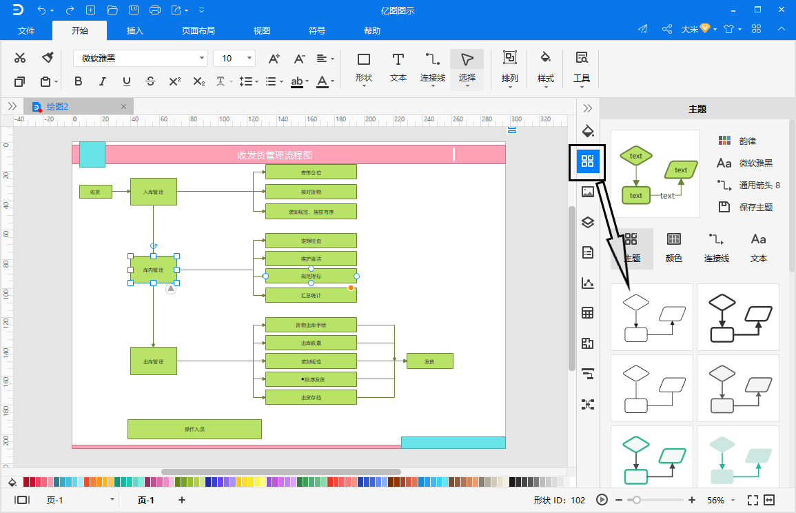Click the undo icon in title bar

click(41, 10)
